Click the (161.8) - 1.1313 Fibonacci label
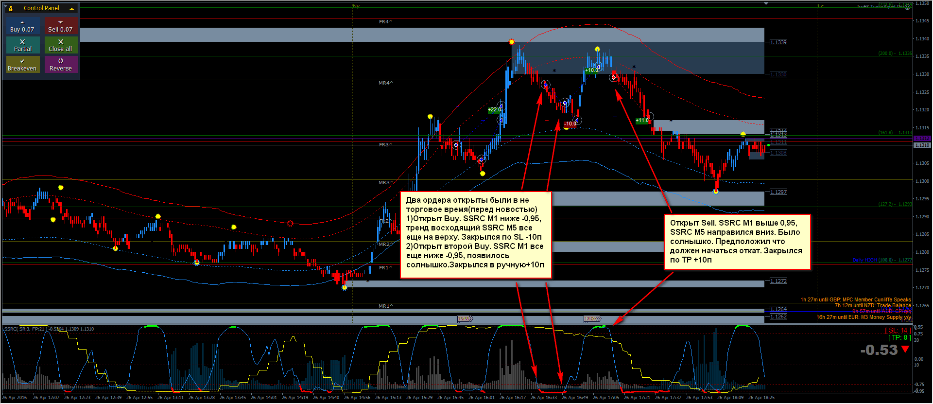This screenshot has width=933, height=404. (x=895, y=133)
